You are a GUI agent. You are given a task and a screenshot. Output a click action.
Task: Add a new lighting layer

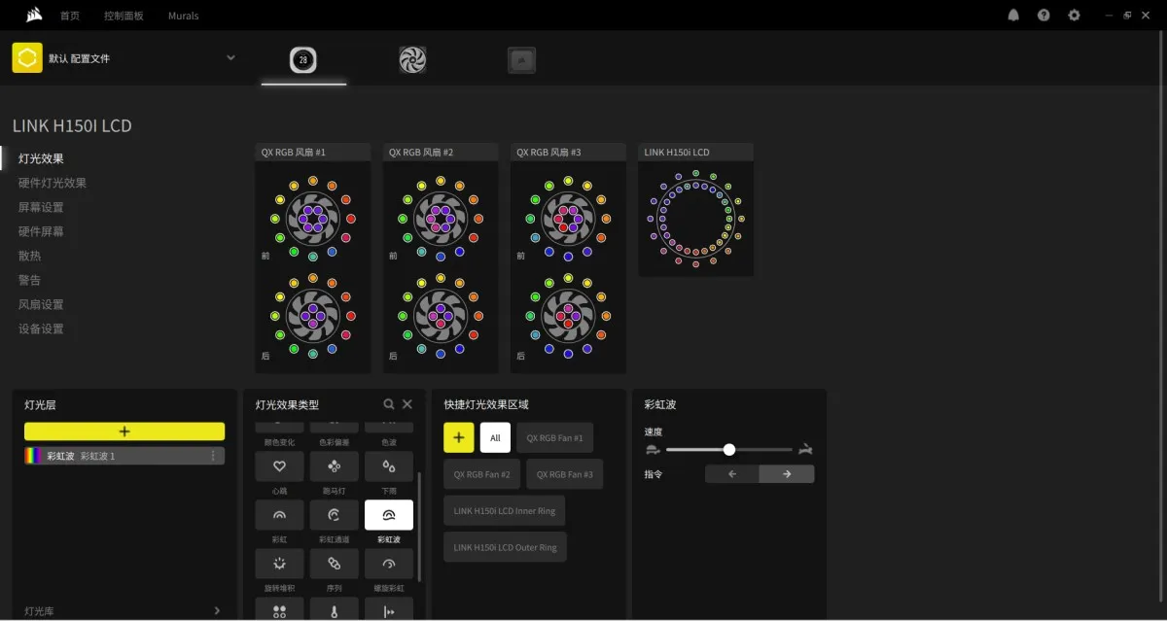click(124, 431)
